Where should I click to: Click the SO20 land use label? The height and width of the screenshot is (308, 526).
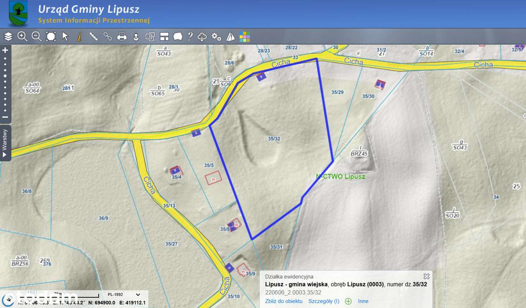click(452, 215)
